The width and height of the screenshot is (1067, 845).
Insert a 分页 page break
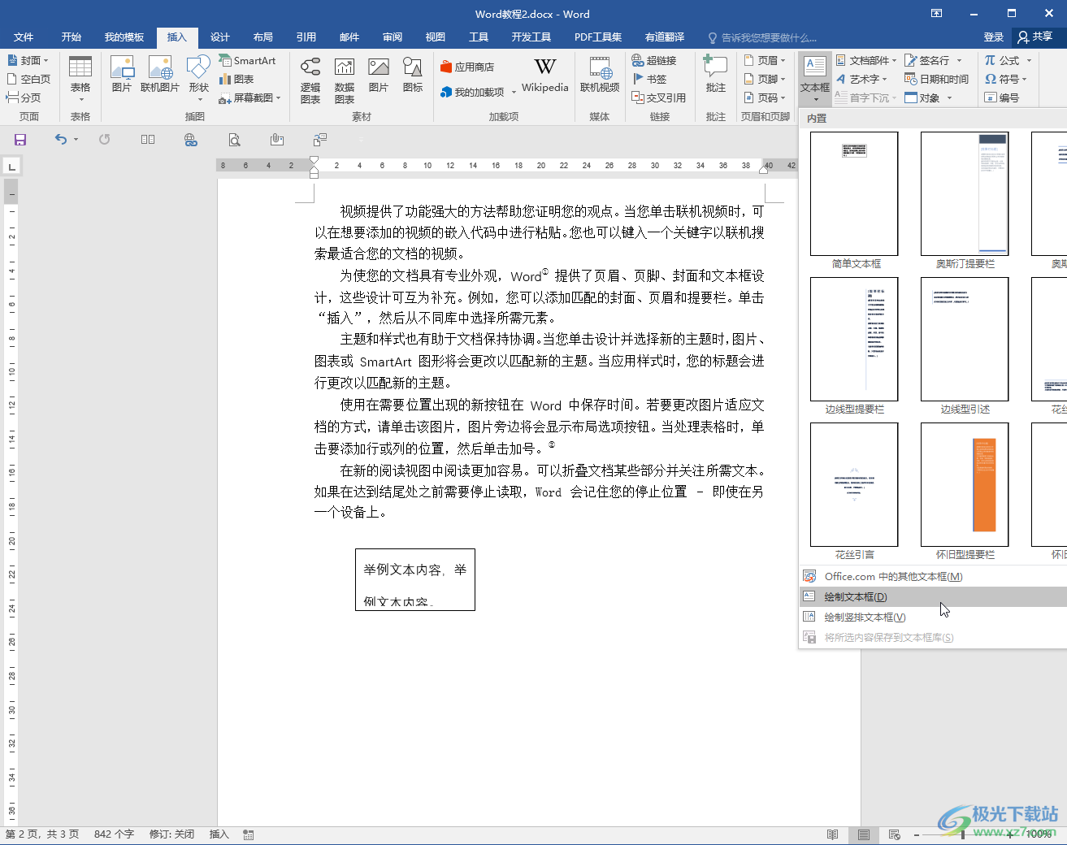[24, 97]
